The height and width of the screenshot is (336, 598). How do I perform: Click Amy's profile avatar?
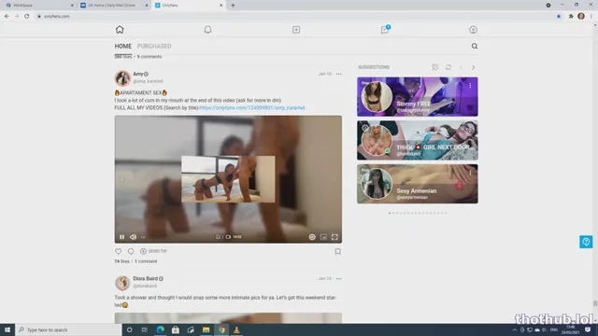(122, 78)
